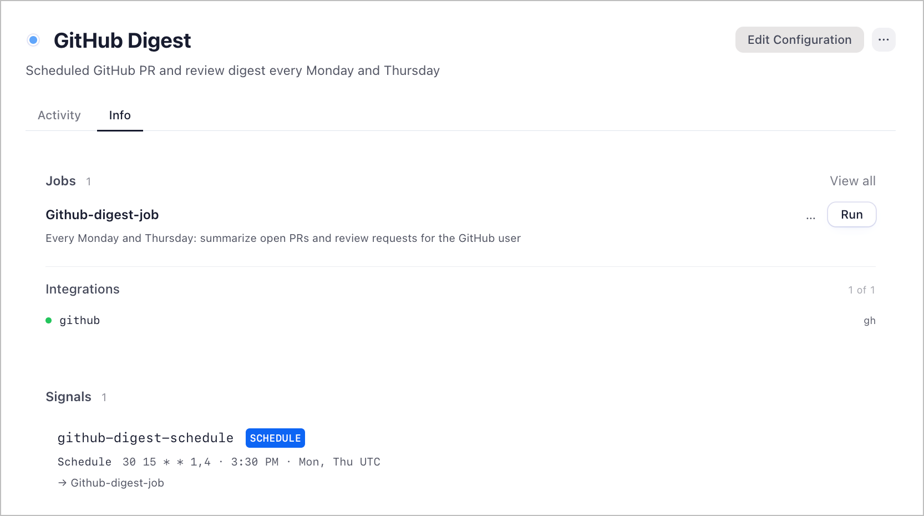Select the github-digest-schedule signal name
Screen dimensions: 924x516
pos(145,438)
